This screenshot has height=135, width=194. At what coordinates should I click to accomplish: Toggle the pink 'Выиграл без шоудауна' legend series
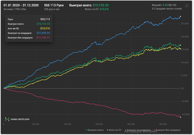tap(167, 130)
